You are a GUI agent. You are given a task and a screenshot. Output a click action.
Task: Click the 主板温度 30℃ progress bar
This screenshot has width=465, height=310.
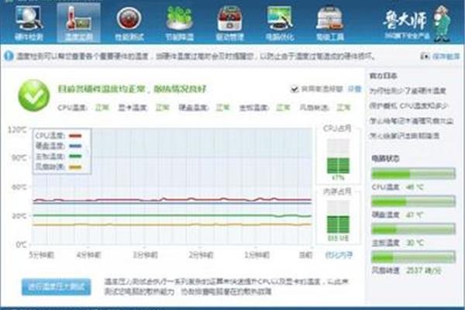point(413,229)
